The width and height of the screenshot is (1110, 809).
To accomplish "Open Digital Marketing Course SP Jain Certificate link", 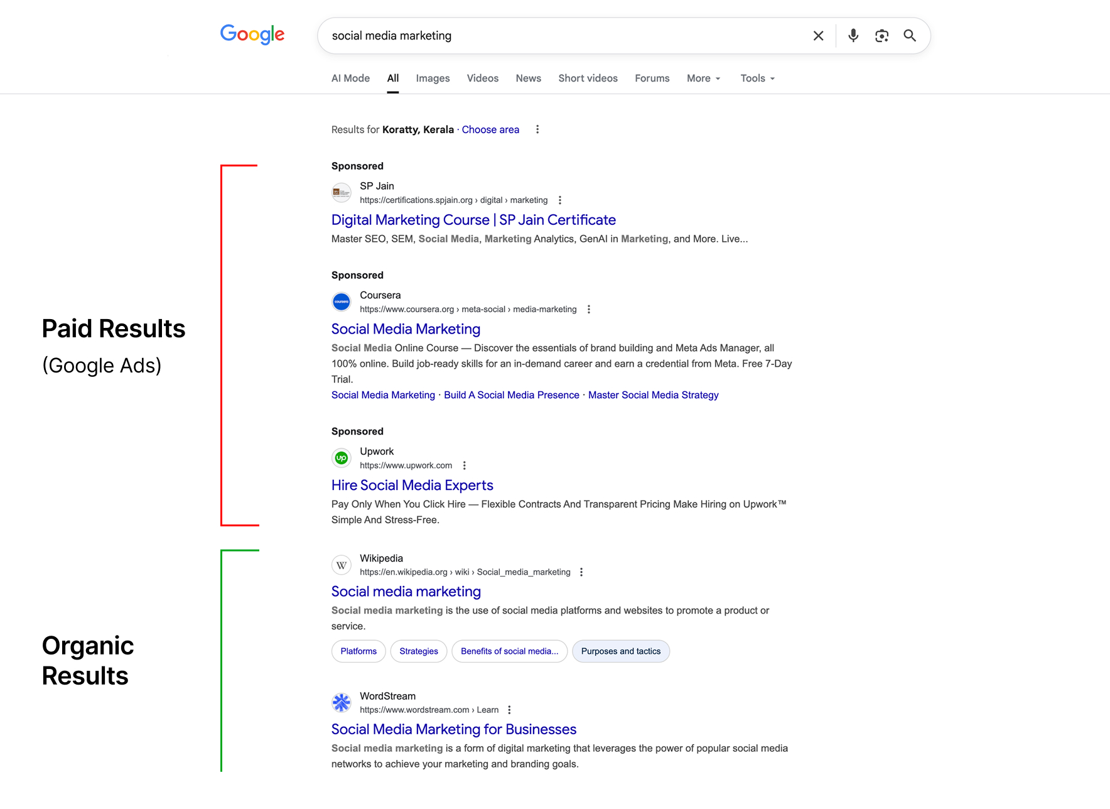I will point(473,220).
